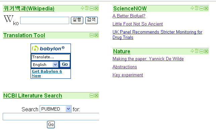Click the 실행 button next to Wikipedia search
This screenshot has width=216, height=132.
[x=77, y=20]
